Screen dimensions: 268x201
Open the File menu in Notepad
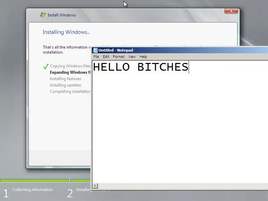(x=96, y=57)
